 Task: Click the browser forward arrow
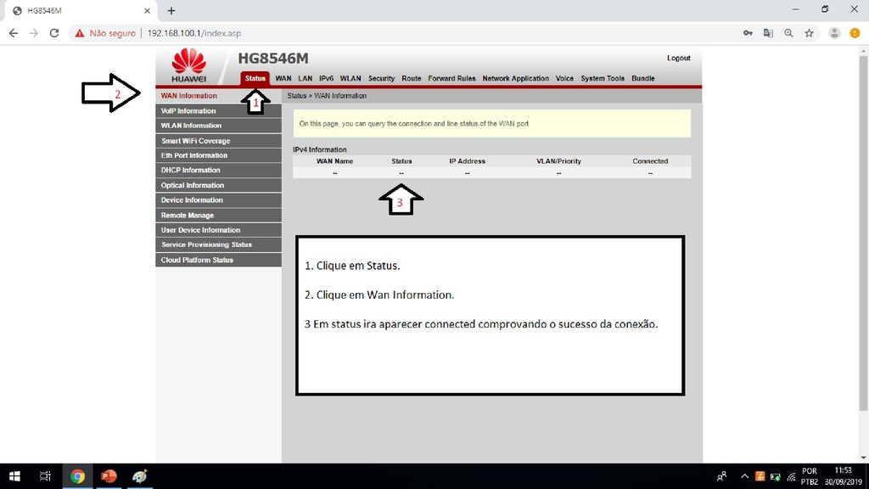pos(34,33)
